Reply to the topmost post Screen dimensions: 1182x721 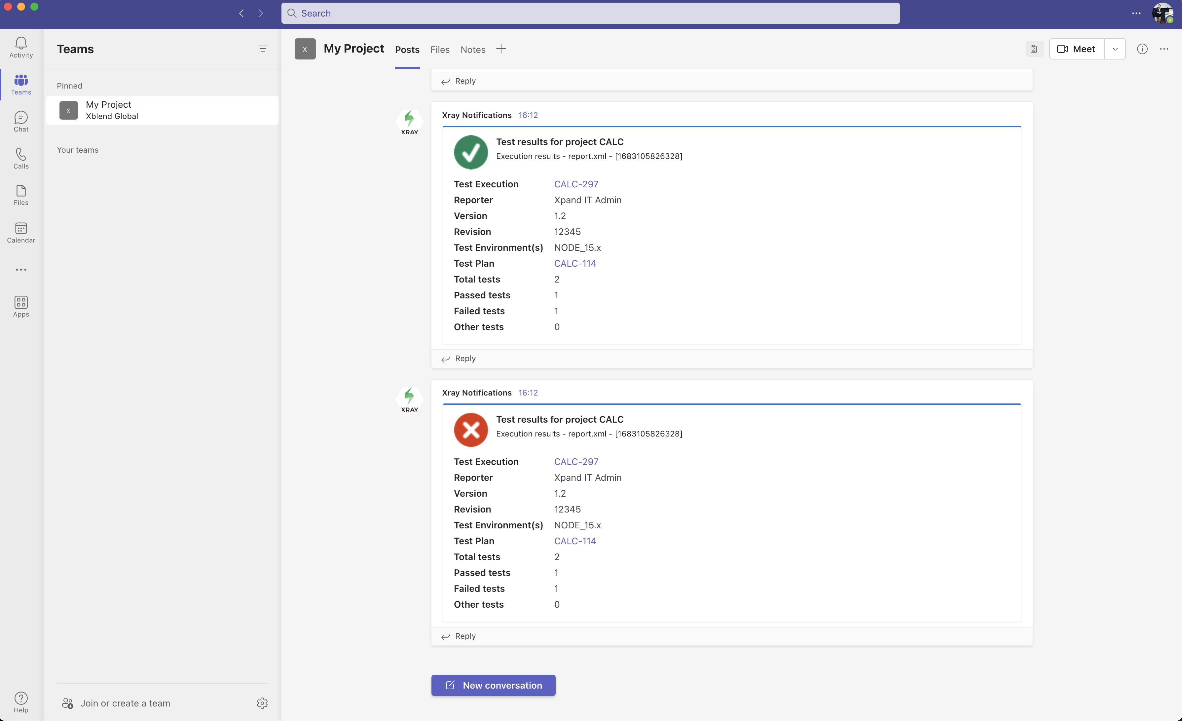click(459, 81)
